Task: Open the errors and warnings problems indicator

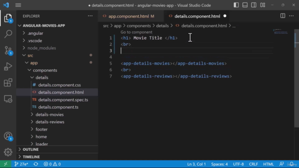Action: pyautogui.click(x=52, y=164)
